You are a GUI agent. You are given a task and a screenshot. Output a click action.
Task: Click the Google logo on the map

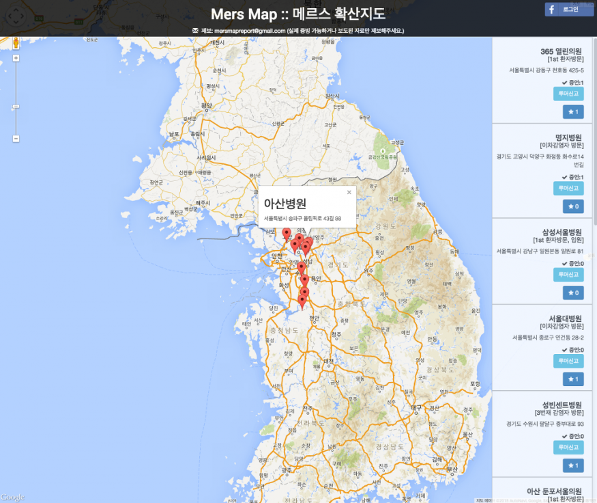pyautogui.click(x=12, y=497)
